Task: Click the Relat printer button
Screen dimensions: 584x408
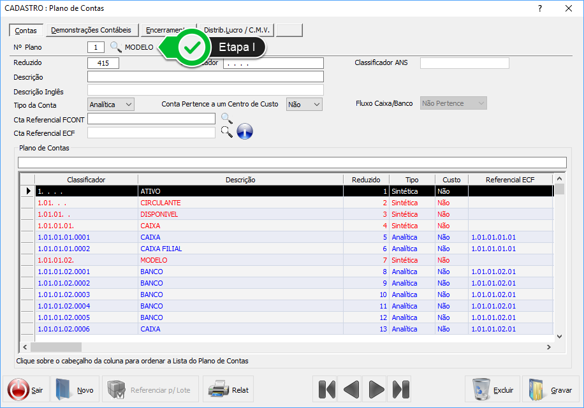Action: tap(228, 390)
